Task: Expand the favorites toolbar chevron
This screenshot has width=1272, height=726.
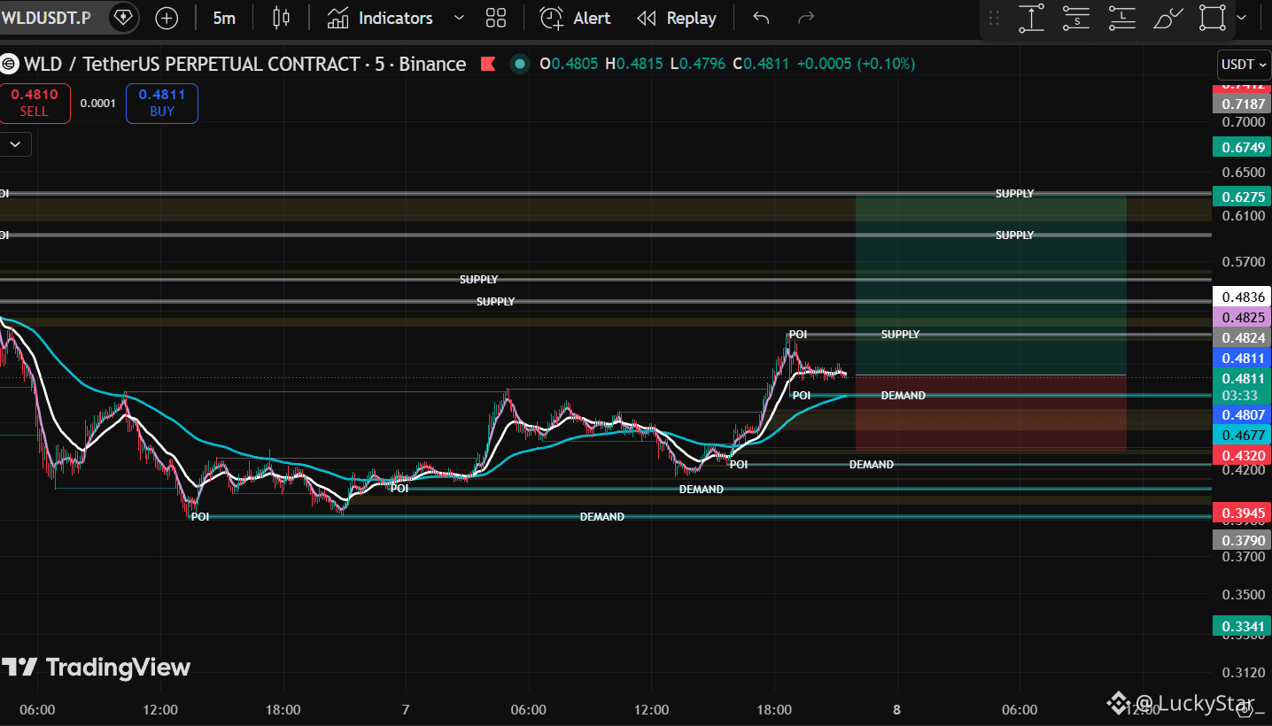Action: [1241, 18]
